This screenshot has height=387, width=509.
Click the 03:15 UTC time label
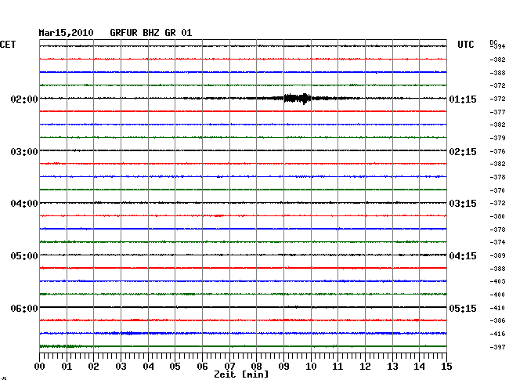pyautogui.click(x=463, y=204)
